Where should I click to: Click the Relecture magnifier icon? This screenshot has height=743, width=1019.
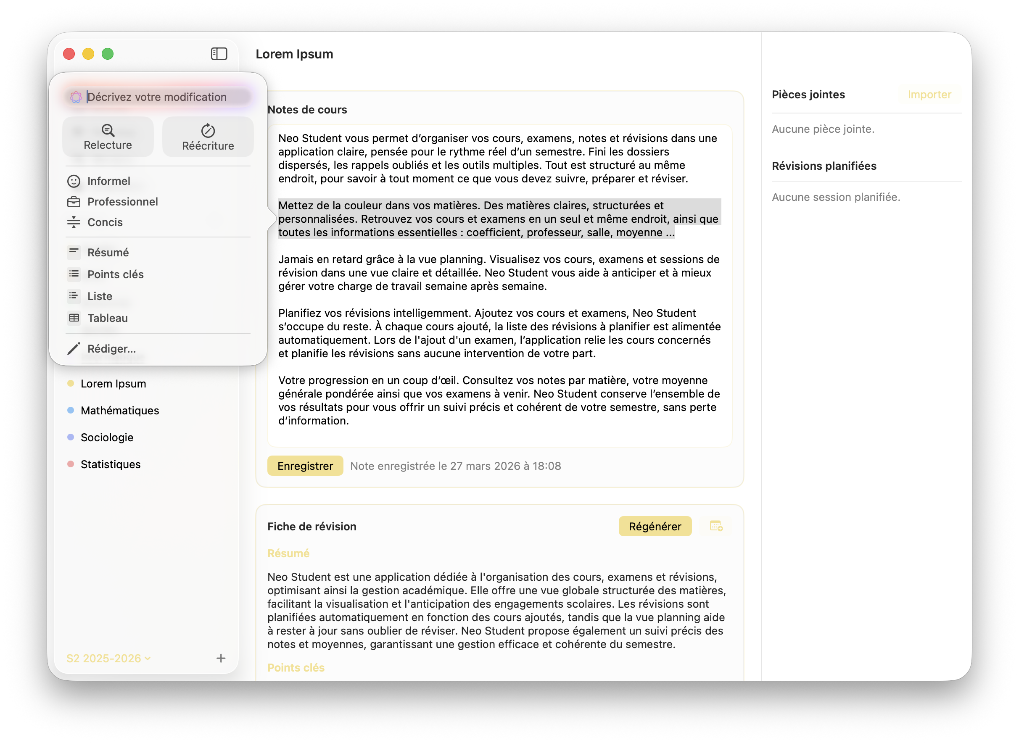[x=108, y=130]
